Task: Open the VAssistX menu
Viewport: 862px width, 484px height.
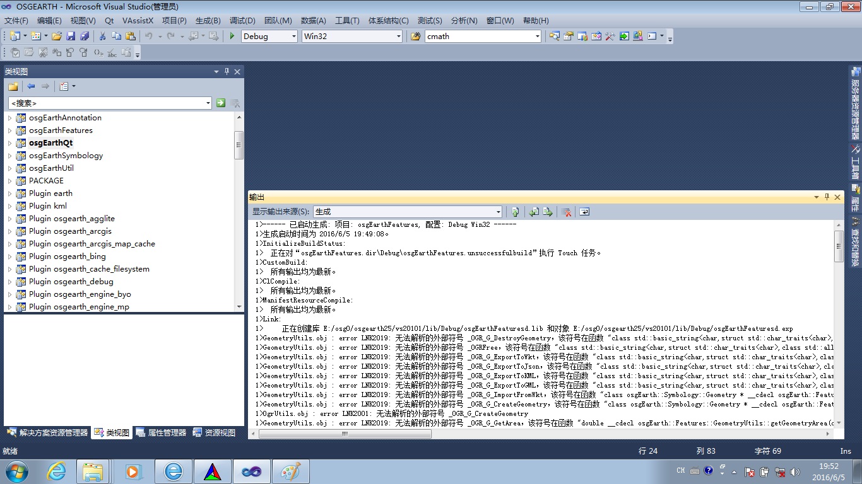Action: pyautogui.click(x=138, y=21)
